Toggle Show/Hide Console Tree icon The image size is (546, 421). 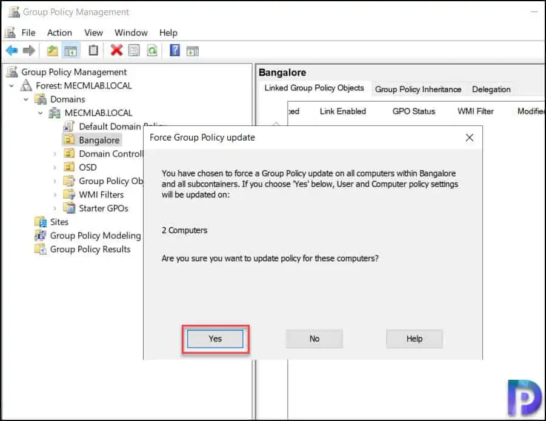[x=71, y=51]
